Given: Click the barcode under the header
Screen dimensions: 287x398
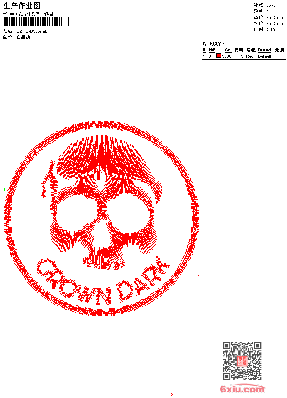Looking at the screenshot, I should (x=36, y=22).
